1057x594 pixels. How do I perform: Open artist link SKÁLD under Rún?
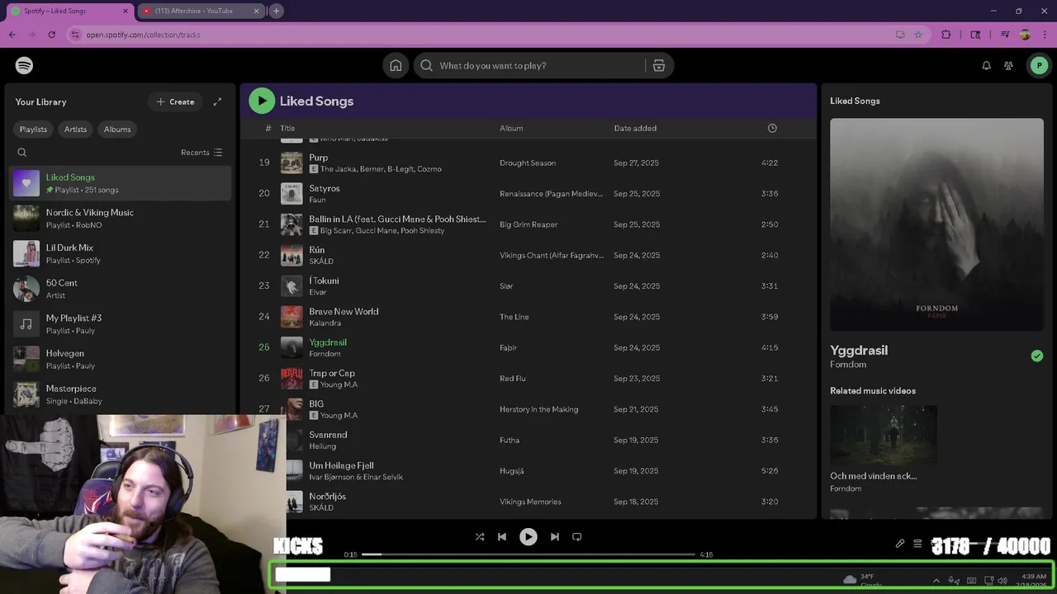point(321,262)
